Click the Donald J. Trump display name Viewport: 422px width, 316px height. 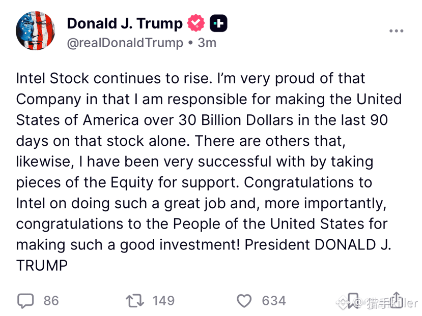coord(125,23)
